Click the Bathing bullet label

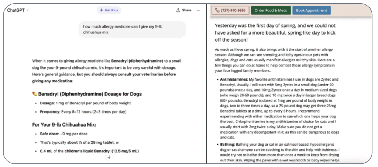point(227,145)
